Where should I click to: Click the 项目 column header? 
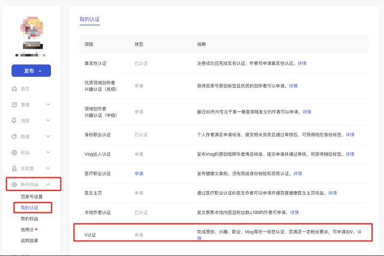click(89, 44)
